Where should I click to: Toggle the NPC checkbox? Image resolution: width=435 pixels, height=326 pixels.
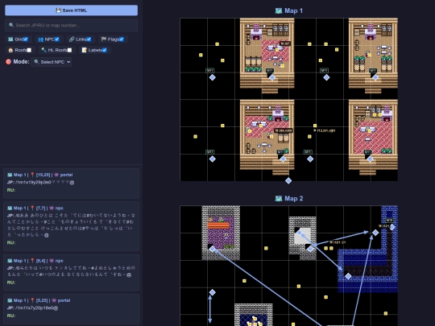(x=57, y=39)
